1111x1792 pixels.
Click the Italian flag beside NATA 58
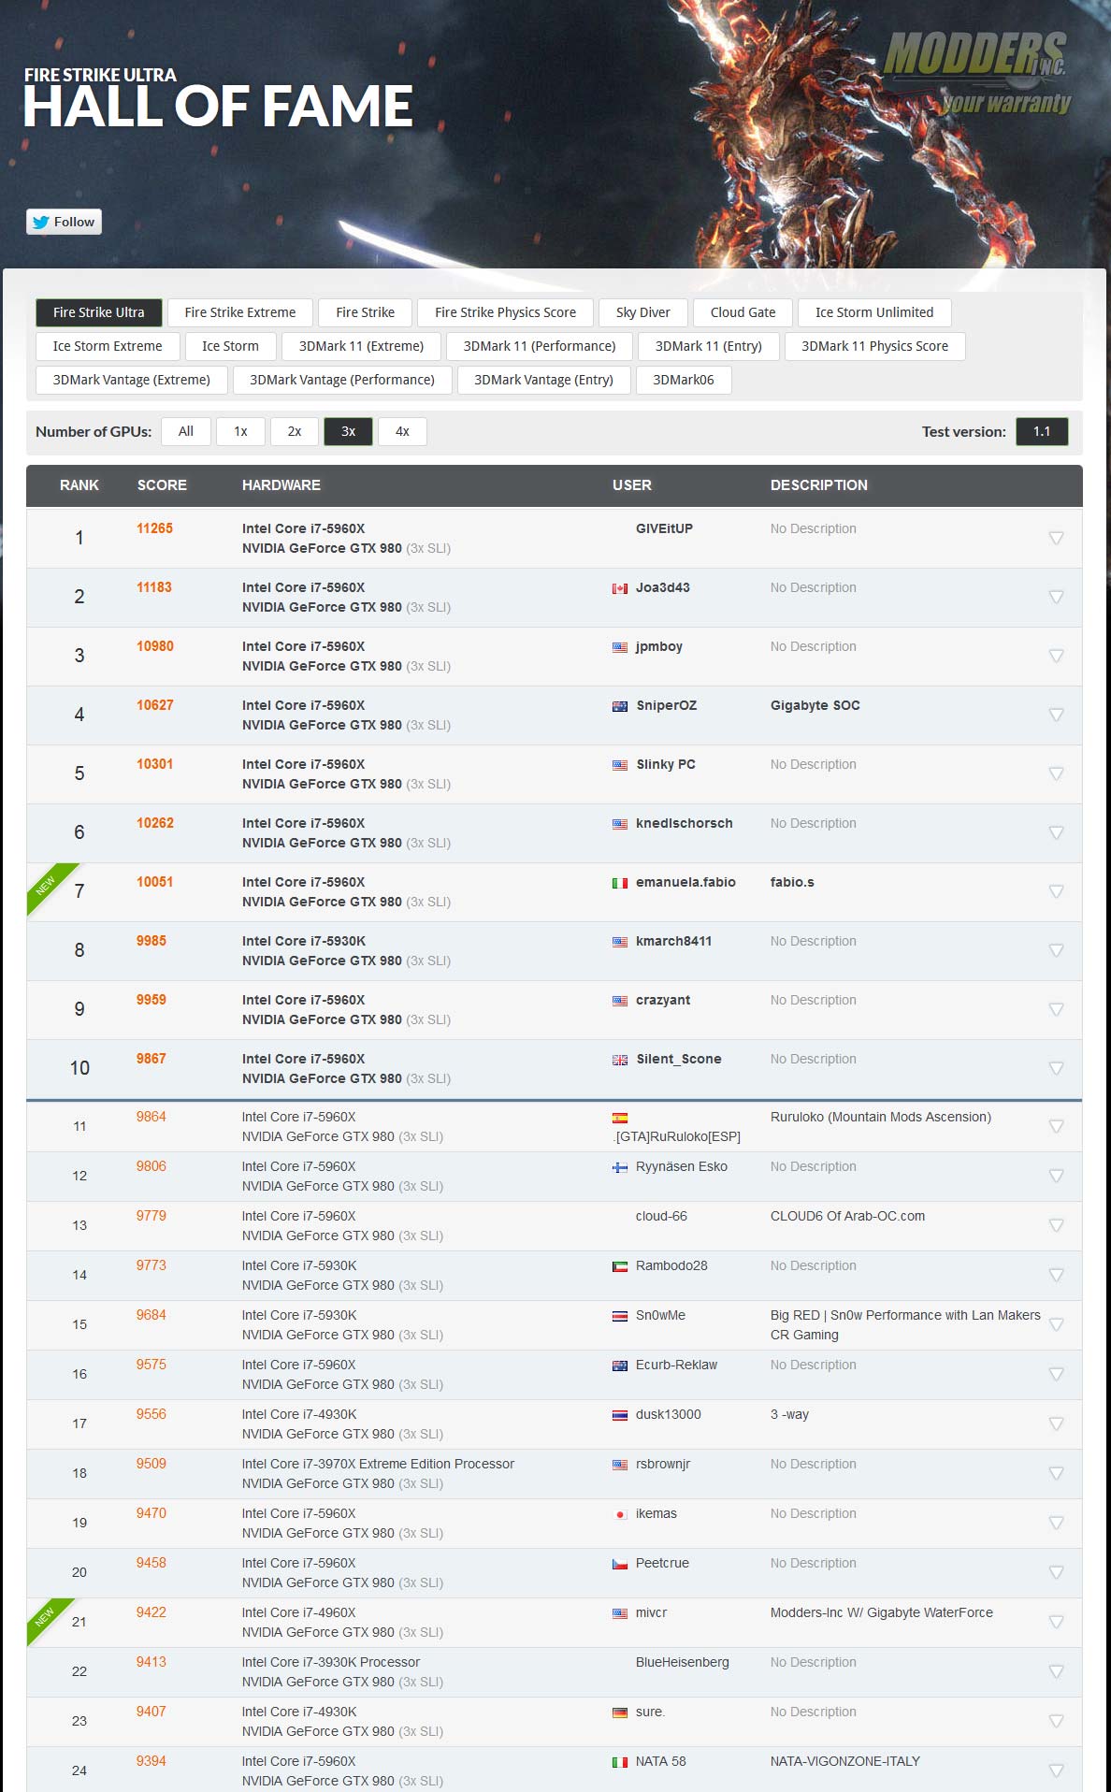pyautogui.click(x=620, y=1762)
